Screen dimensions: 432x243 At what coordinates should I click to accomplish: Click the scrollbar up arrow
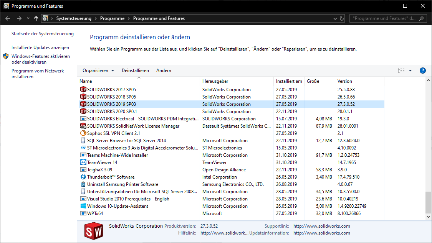(x=428, y=80)
